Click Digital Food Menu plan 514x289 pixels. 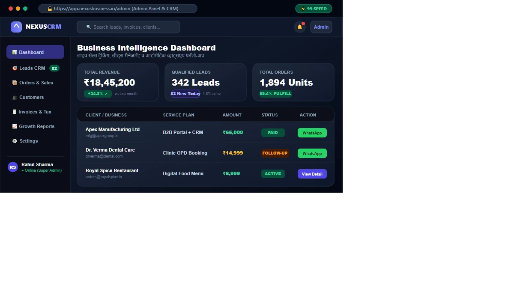183,173
